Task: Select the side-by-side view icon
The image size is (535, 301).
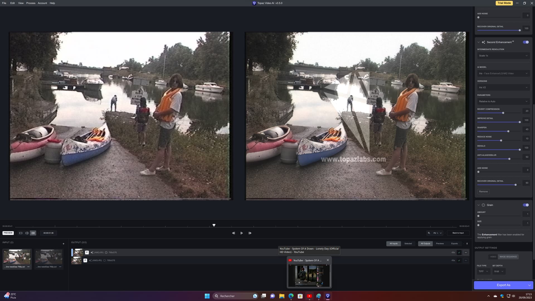Action: (33, 233)
